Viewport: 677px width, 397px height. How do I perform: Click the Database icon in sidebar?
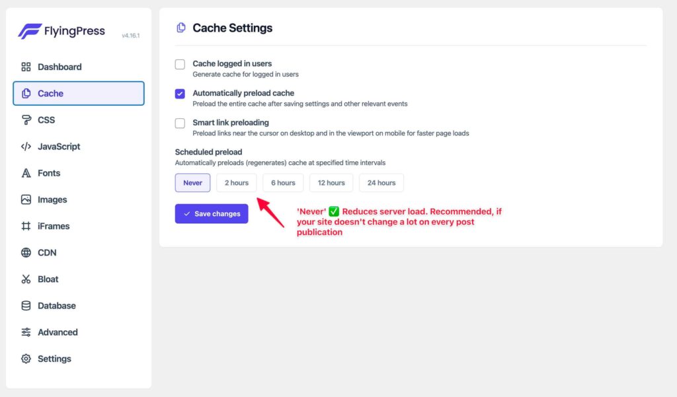tap(26, 305)
